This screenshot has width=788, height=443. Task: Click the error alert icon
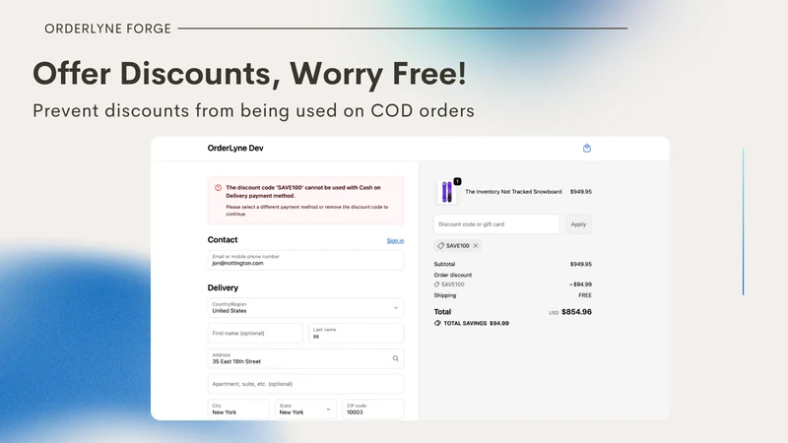(x=218, y=188)
